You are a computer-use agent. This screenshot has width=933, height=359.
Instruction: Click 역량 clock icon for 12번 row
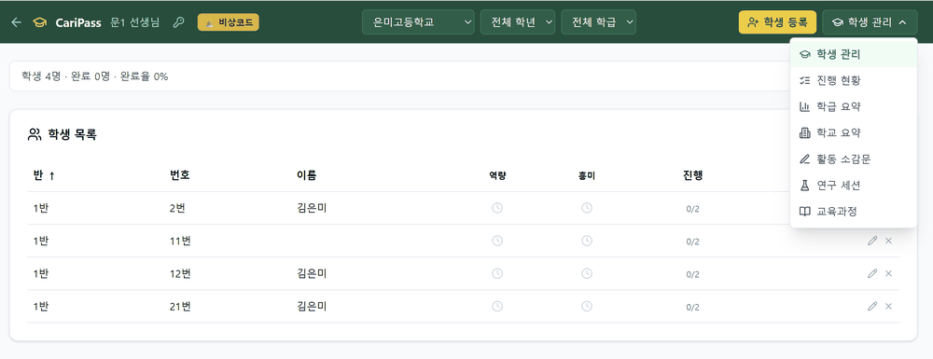point(497,273)
